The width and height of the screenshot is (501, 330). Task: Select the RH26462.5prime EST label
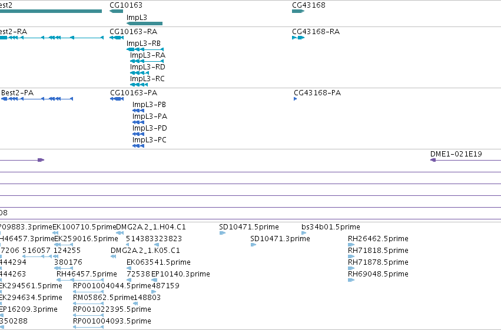click(x=378, y=239)
